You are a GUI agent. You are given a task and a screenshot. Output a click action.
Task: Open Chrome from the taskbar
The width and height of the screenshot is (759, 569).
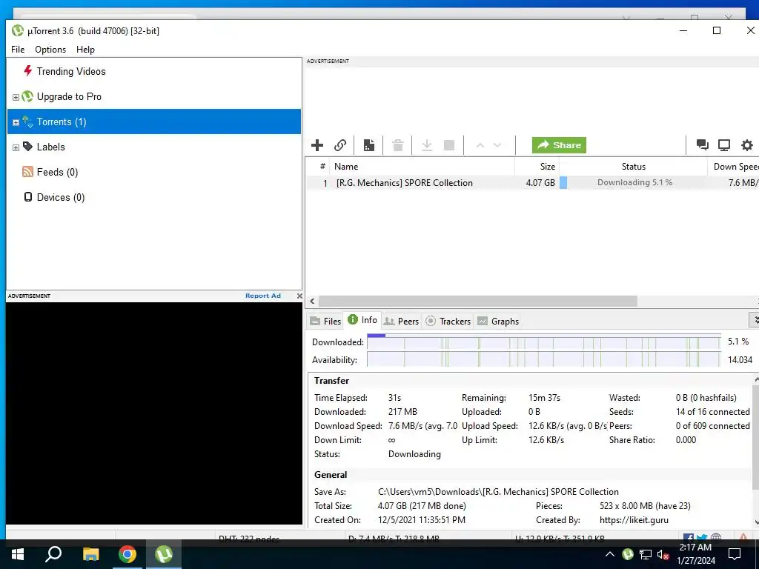click(127, 554)
